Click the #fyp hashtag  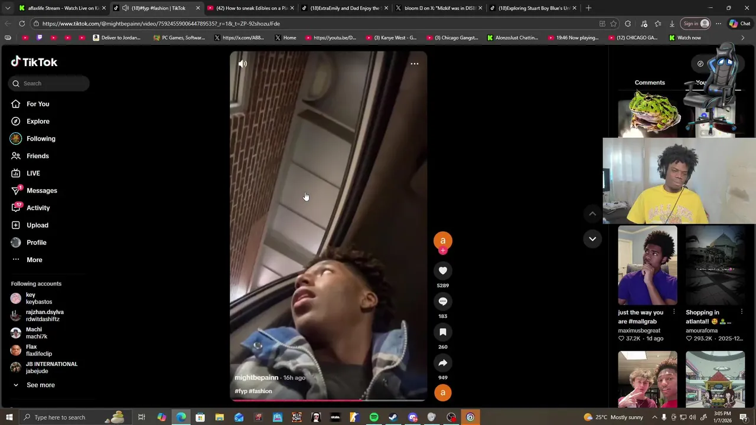[241, 391]
